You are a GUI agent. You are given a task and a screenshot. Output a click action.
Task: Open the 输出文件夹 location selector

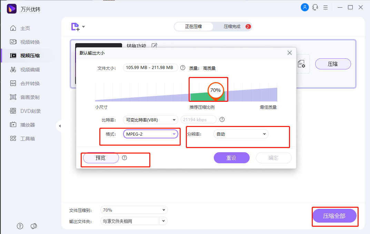point(134,221)
